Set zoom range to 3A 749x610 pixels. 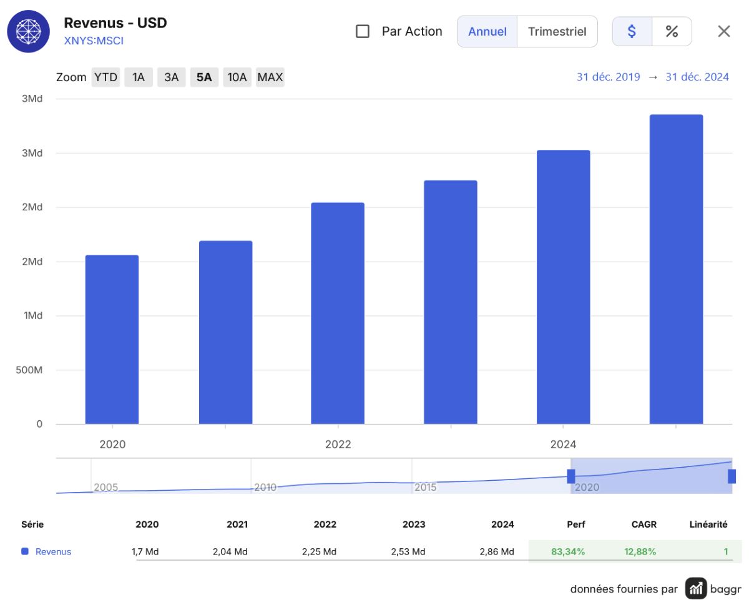point(172,77)
